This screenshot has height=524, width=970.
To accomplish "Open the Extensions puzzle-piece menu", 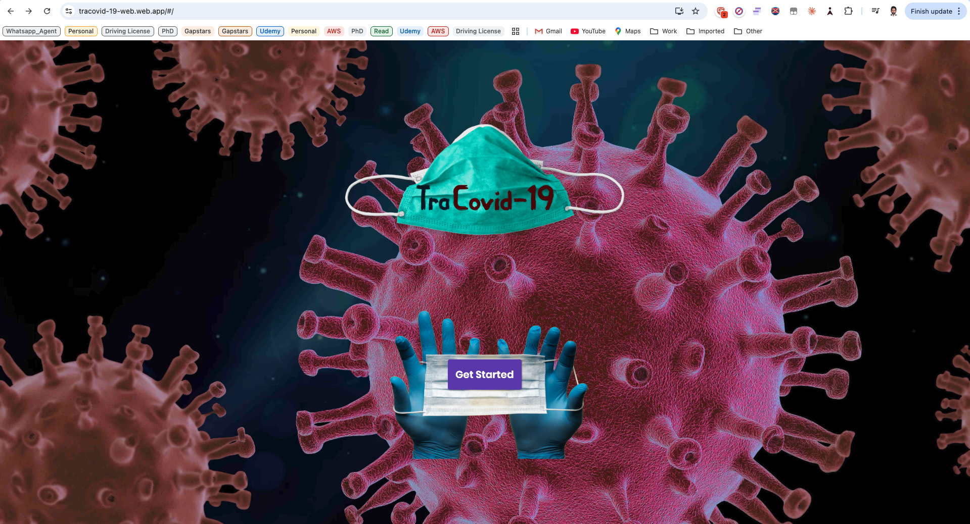I will coord(848,11).
